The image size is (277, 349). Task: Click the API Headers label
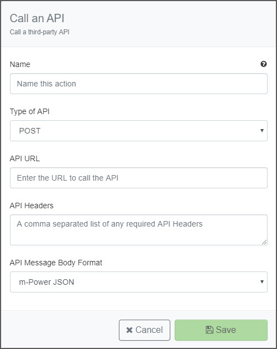tap(32, 206)
